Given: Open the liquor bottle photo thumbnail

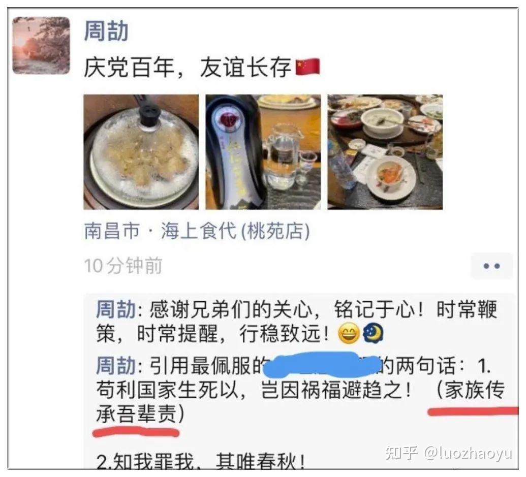Looking at the screenshot, I should (x=263, y=152).
